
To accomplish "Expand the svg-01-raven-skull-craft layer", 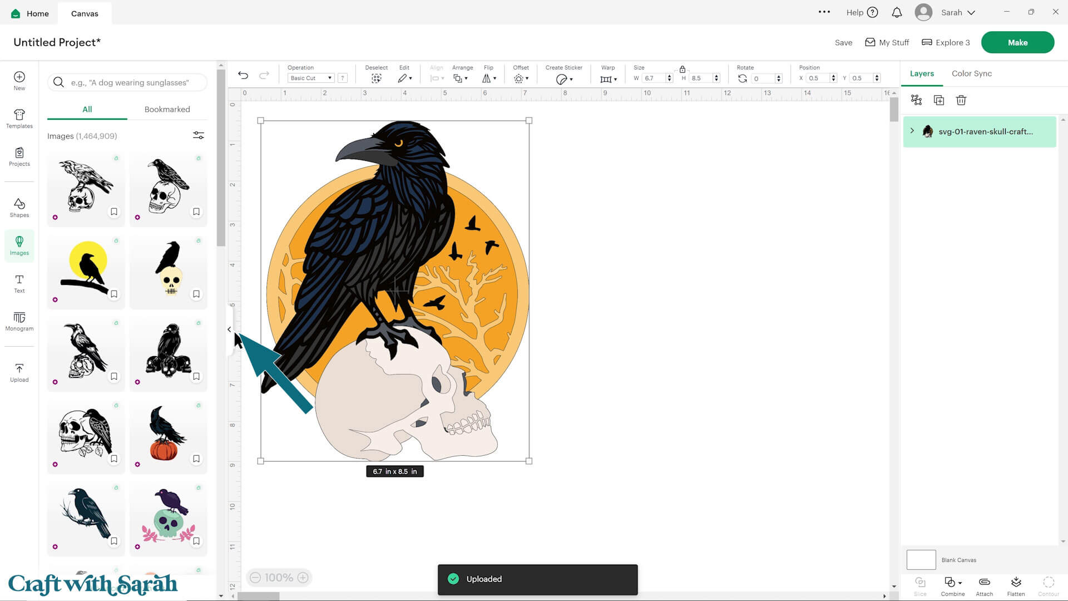I will coord(912,131).
